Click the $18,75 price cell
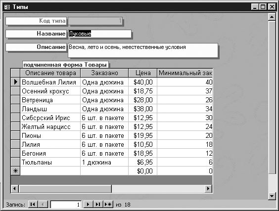The height and width of the screenshot is (211, 279). pyautogui.click(x=142, y=91)
